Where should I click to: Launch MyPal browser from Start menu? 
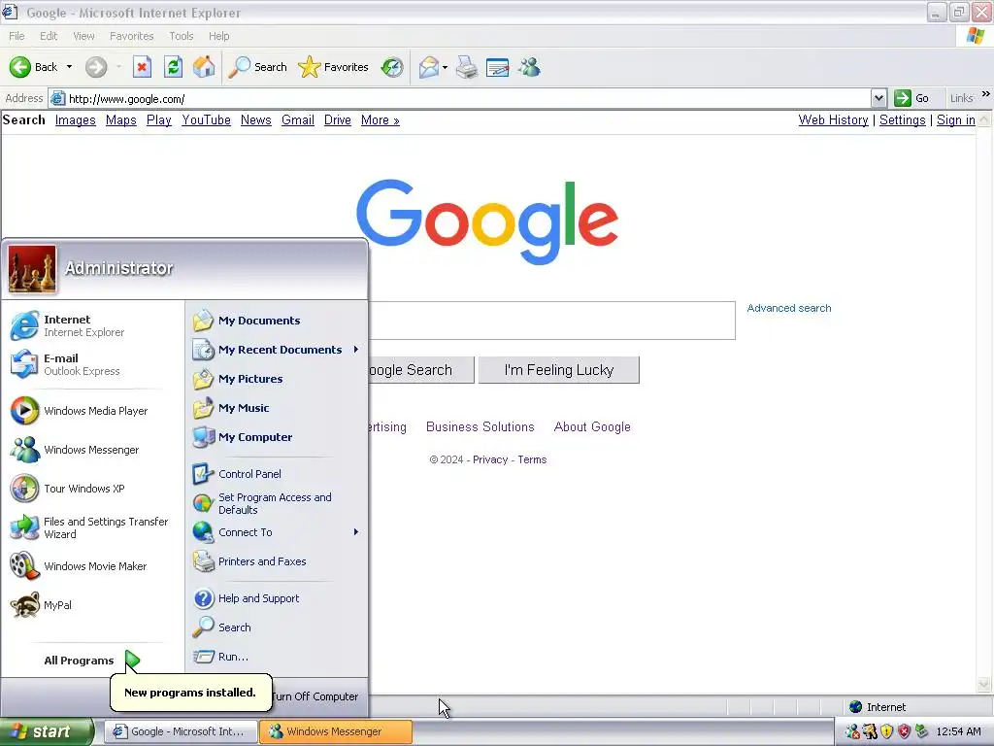click(92, 605)
